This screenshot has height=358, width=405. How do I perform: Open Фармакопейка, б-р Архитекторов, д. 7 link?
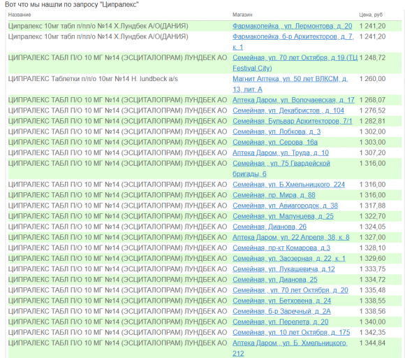coord(293,42)
